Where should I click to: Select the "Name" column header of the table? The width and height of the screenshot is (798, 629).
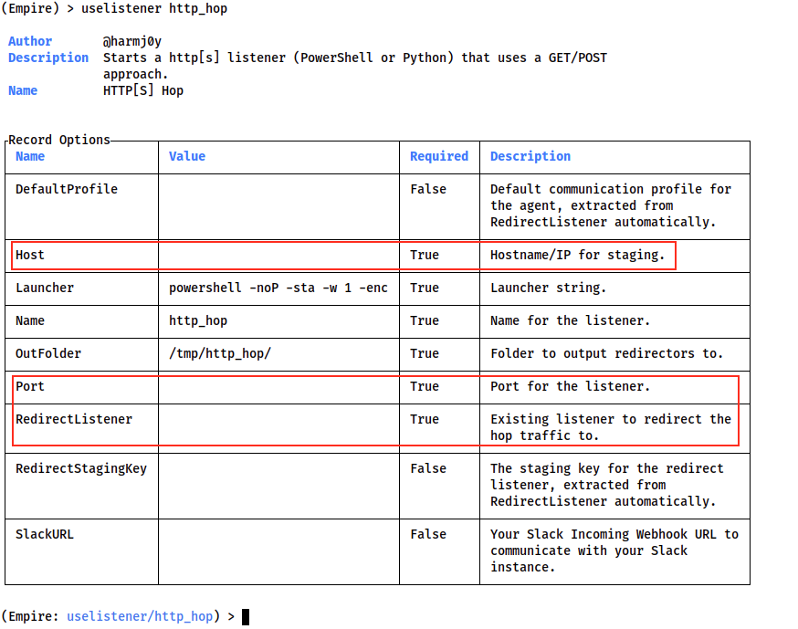[x=30, y=156]
